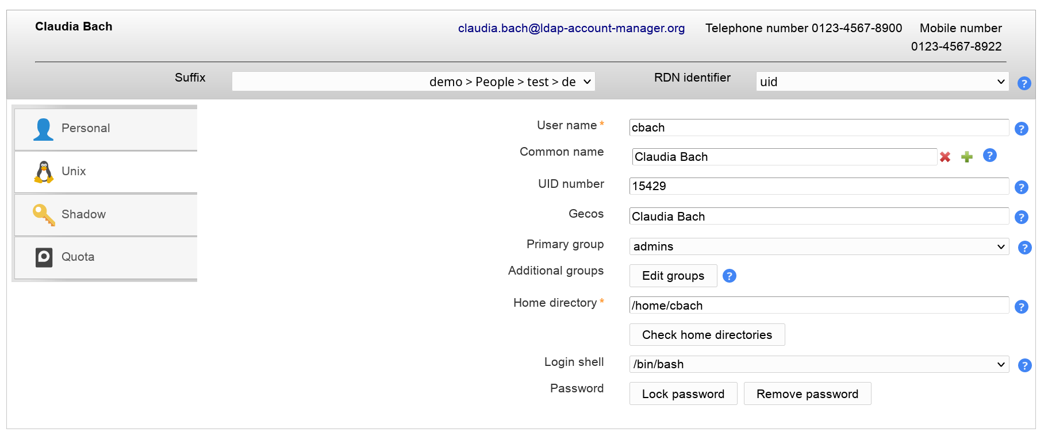The width and height of the screenshot is (1048, 436).
Task: Open help icon next to RDN identifier
Action: [x=1023, y=83]
